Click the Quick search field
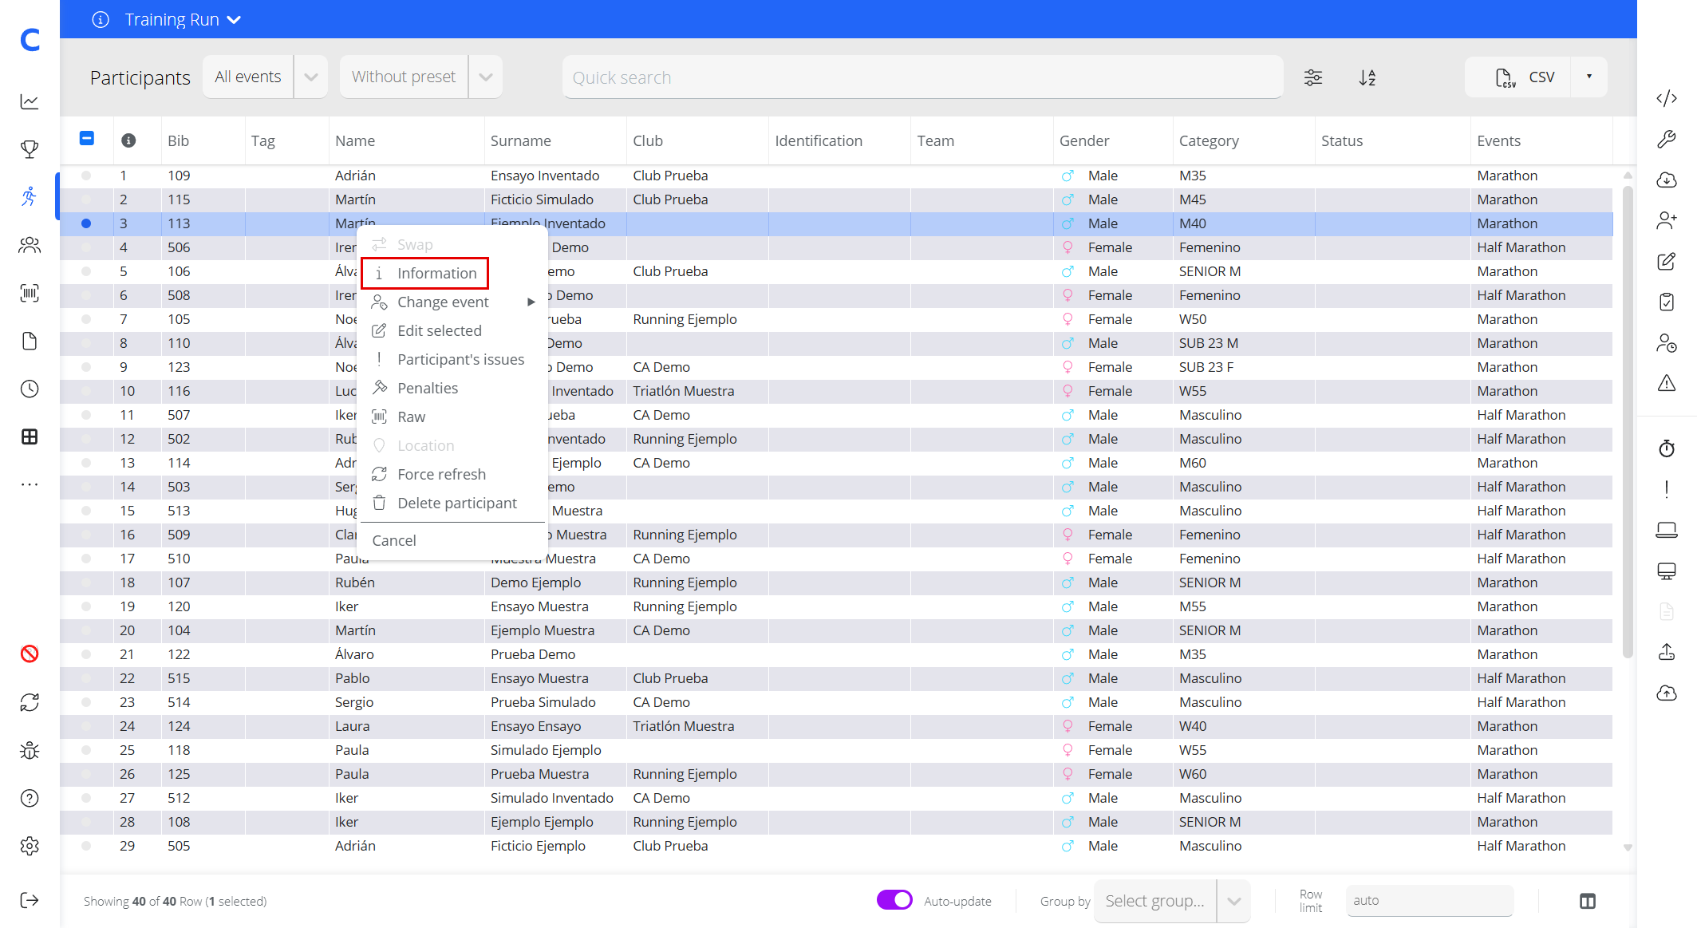The image size is (1697, 928). (x=923, y=77)
